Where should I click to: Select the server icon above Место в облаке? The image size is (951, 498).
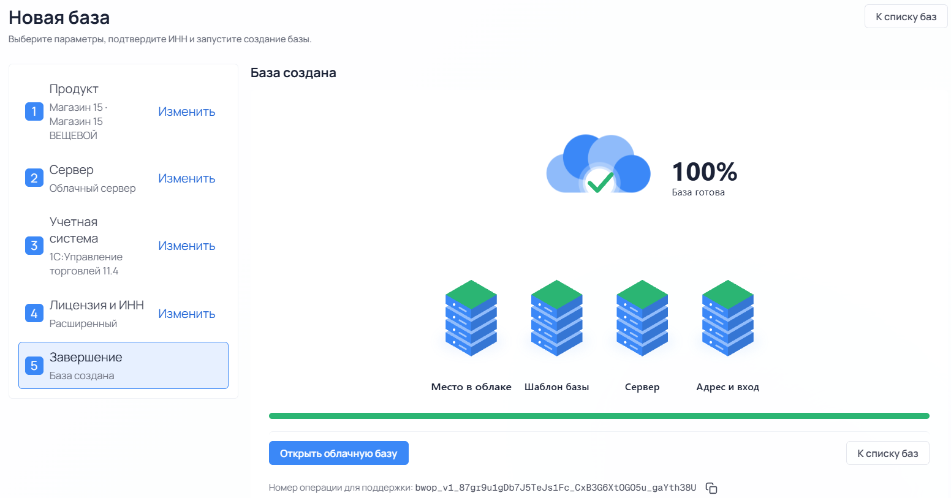pyautogui.click(x=471, y=318)
